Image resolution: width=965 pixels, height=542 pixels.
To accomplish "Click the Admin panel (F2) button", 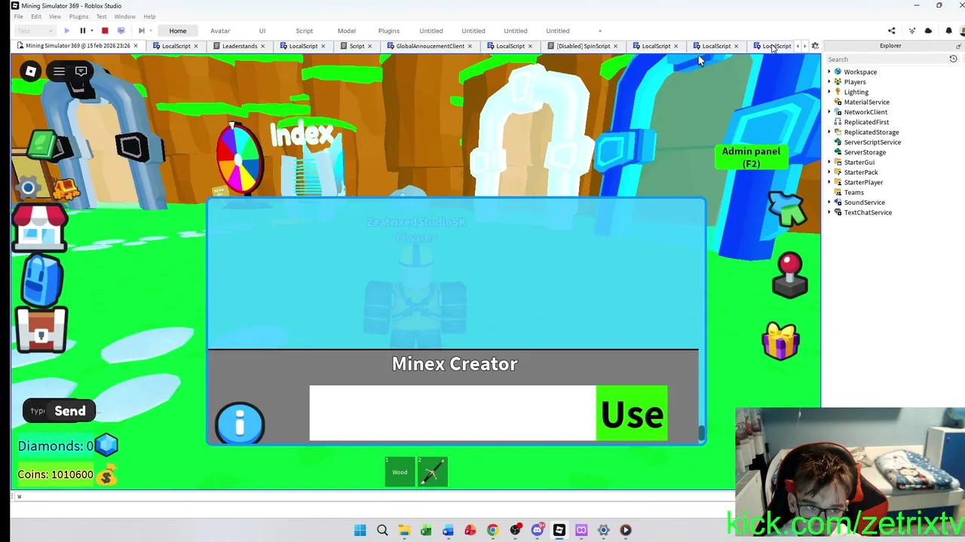I will point(751,157).
